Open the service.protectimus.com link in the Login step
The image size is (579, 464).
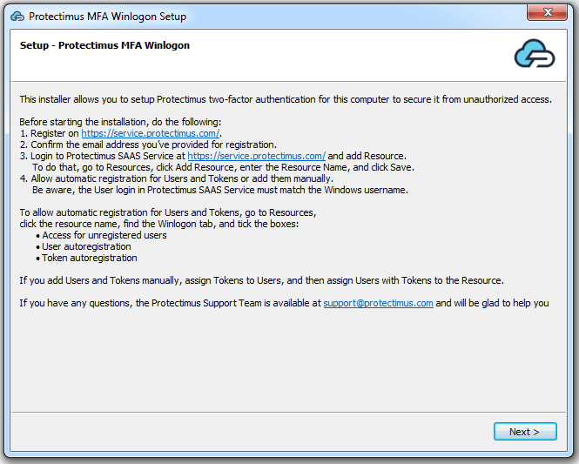click(x=256, y=156)
